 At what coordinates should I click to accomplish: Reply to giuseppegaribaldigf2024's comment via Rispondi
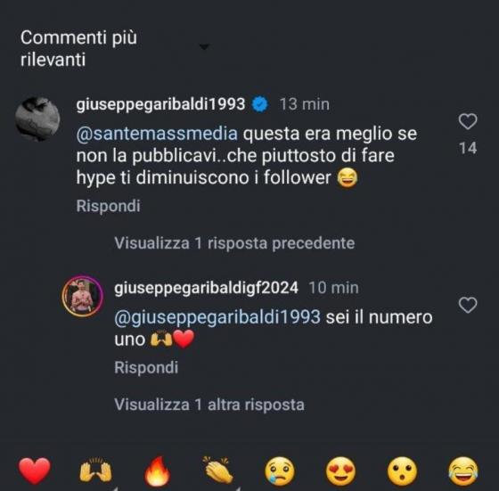point(146,367)
